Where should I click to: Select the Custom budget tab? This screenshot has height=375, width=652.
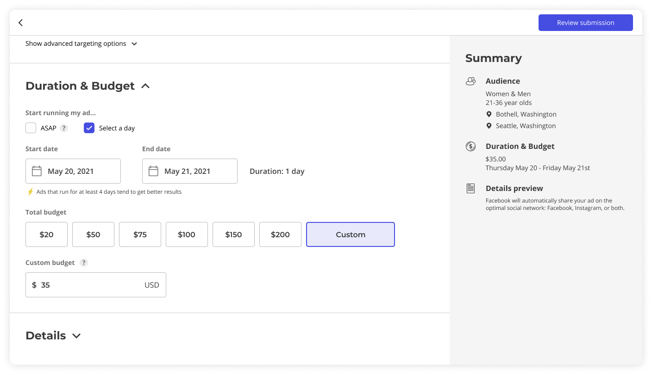tap(351, 234)
